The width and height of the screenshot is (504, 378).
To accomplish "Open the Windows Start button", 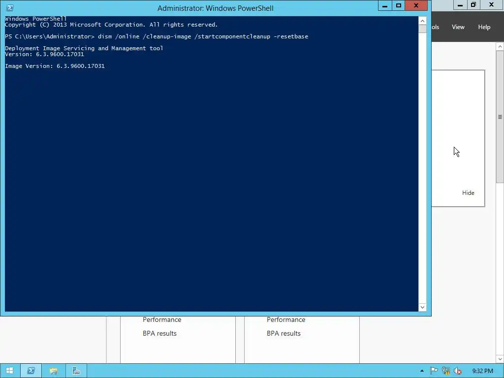I will (10, 371).
